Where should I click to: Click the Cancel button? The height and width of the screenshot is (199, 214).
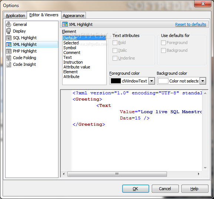pyautogui.click(x=165, y=189)
